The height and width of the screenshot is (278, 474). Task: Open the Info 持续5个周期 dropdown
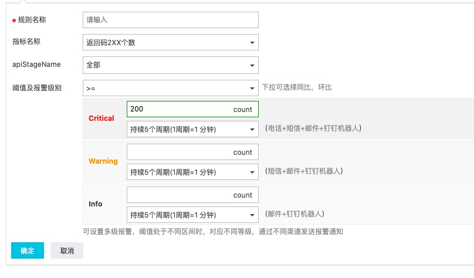[192, 215]
